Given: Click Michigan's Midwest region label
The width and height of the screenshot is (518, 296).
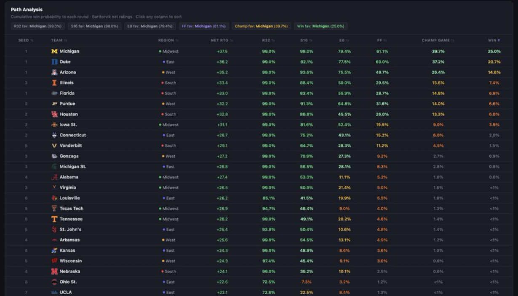Looking at the screenshot, I should pyautogui.click(x=168, y=51).
